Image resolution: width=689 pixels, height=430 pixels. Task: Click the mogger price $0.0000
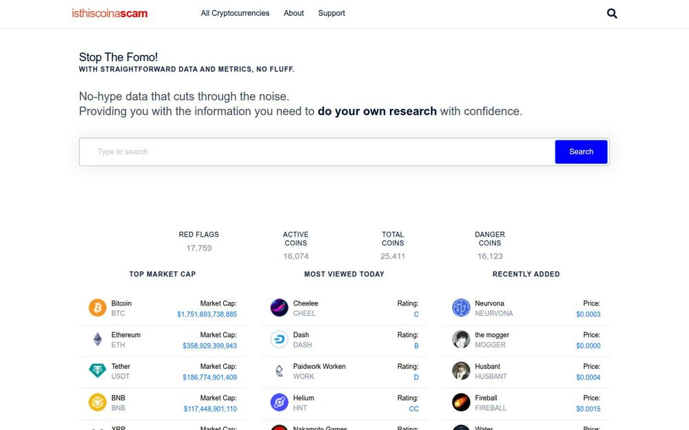(x=588, y=346)
